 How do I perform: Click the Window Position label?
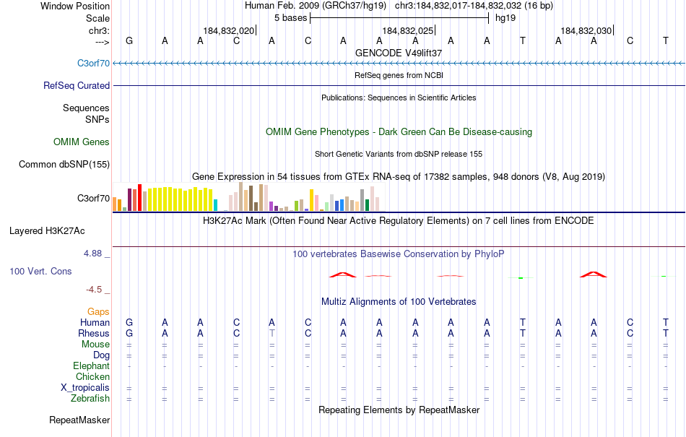(x=75, y=6)
